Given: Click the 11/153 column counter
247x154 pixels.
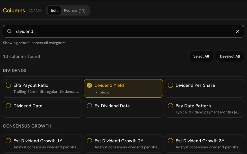Looking at the screenshot, I should [36, 10].
